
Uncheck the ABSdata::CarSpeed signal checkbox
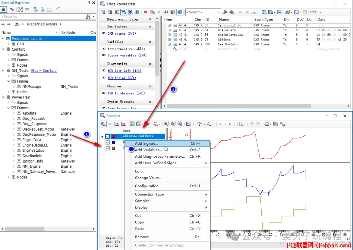click(108, 136)
